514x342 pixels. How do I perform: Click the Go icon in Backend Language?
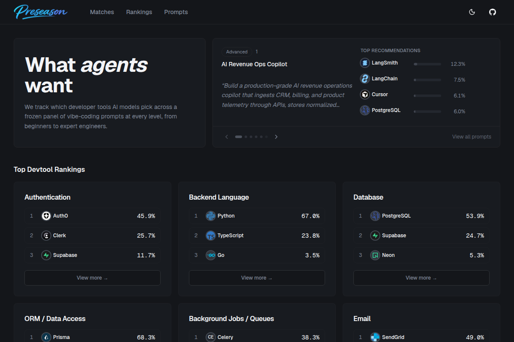tap(211, 255)
